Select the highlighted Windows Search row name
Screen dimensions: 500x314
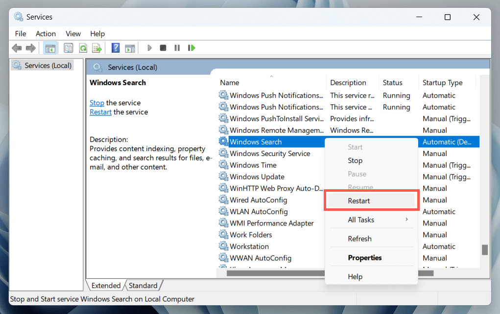(256, 142)
